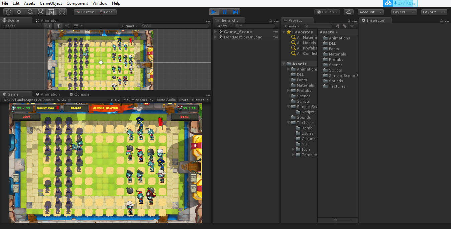Open the File menu
The width and height of the screenshot is (451, 229).
(5, 3)
